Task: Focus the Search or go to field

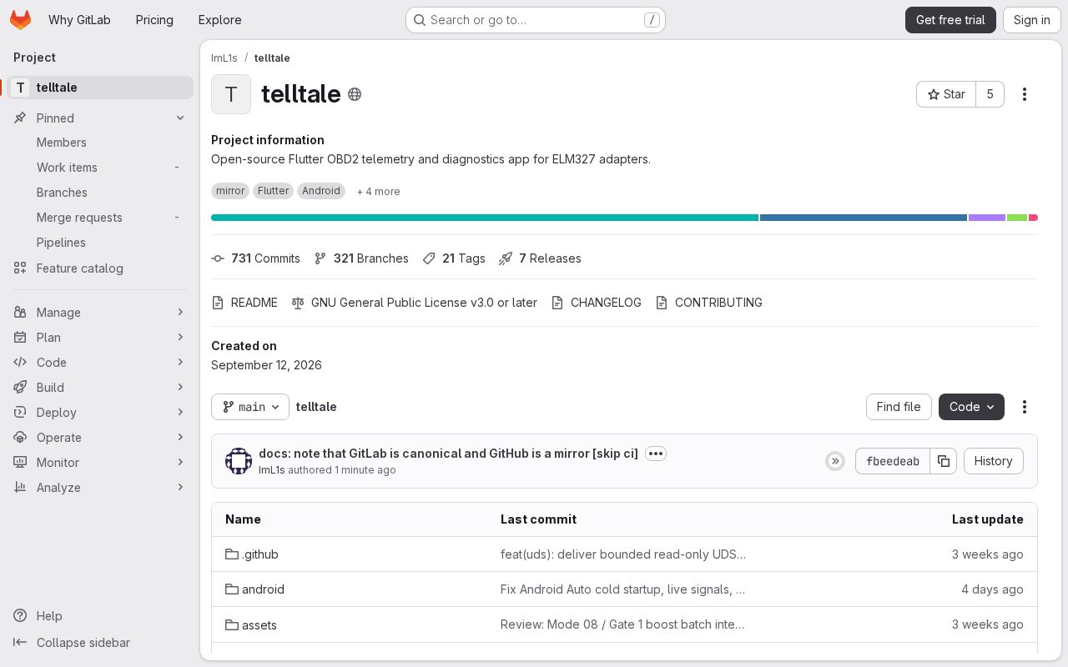Action: pyautogui.click(x=536, y=20)
